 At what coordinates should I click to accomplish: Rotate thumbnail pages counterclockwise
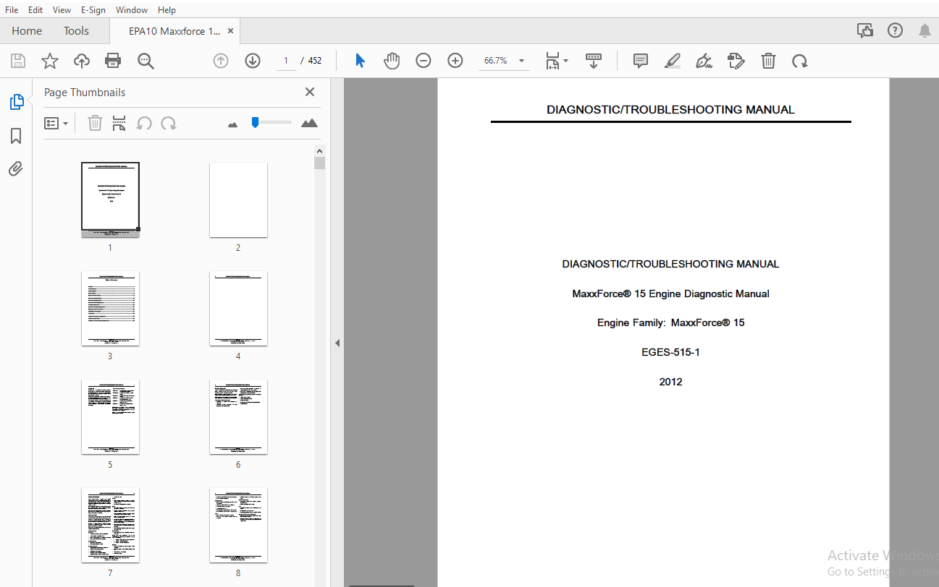pos(144,123)
